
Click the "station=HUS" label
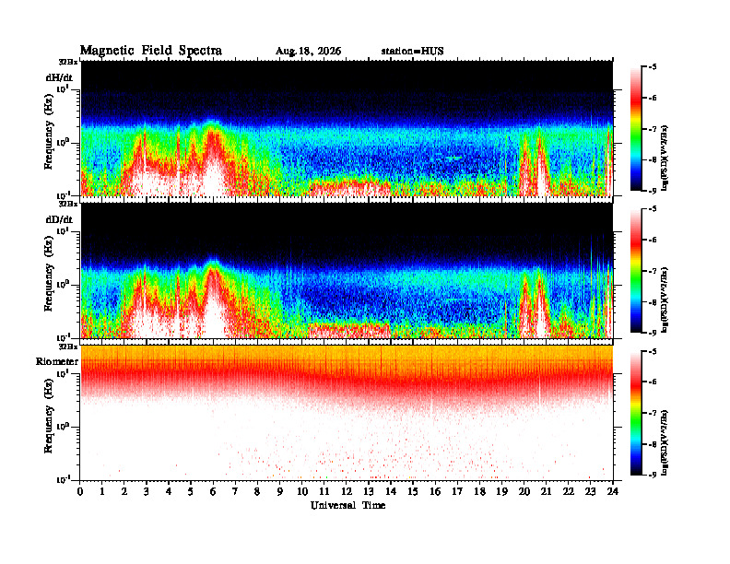412,52
